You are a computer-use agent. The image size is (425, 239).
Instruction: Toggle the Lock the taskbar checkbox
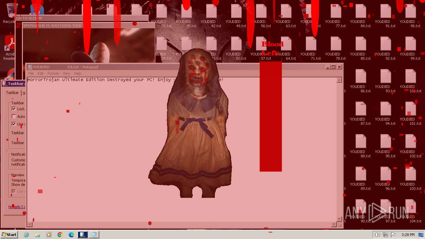[x=14, y=109]
